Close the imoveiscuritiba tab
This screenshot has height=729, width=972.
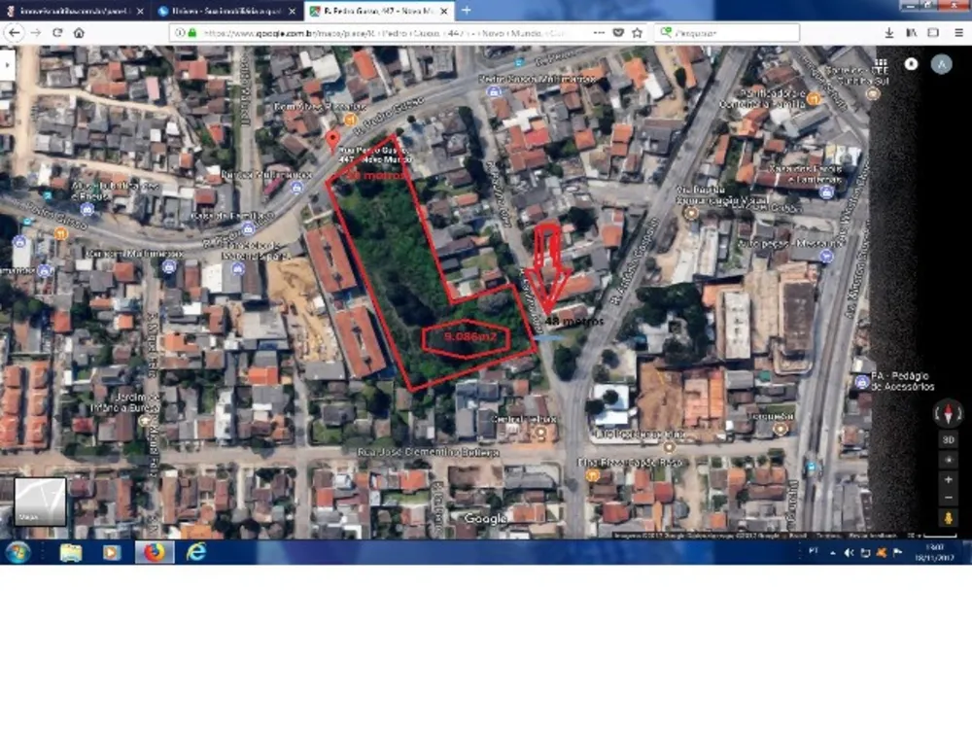click(140, 11)
